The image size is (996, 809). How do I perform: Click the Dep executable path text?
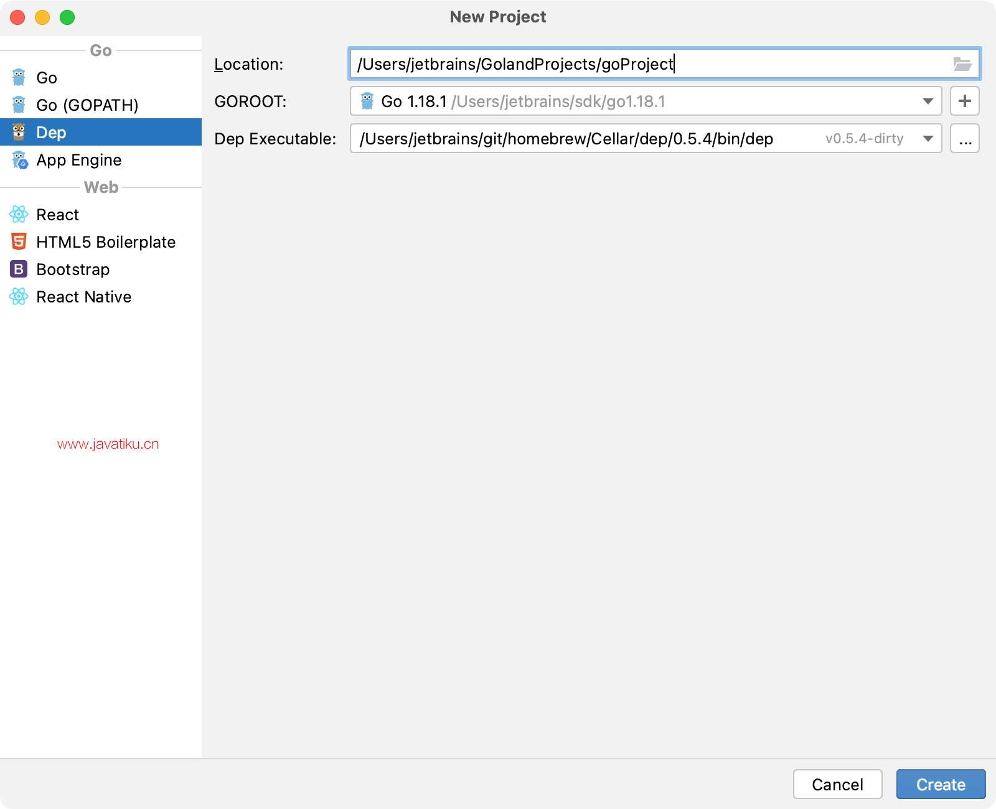pos(566,139)
